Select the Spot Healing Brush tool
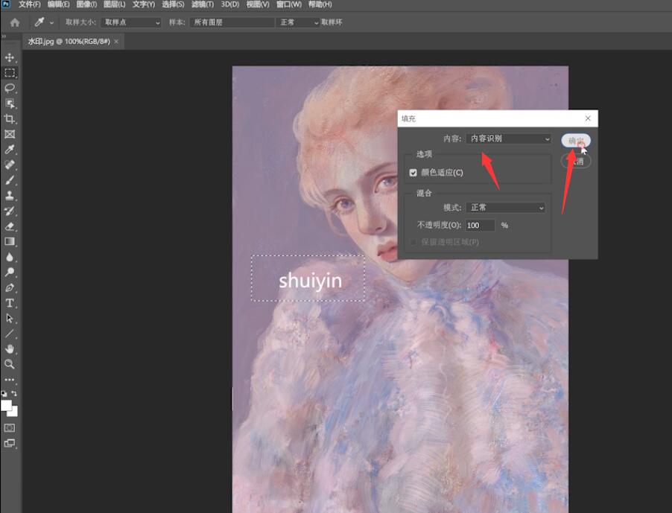 click(x=10, y=165)
